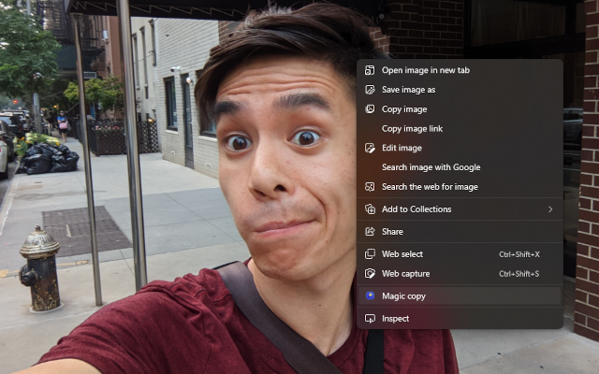Click the Ctrl+Shift+X shortcut label
Screen dimensions: 599x374
[519, 254]
